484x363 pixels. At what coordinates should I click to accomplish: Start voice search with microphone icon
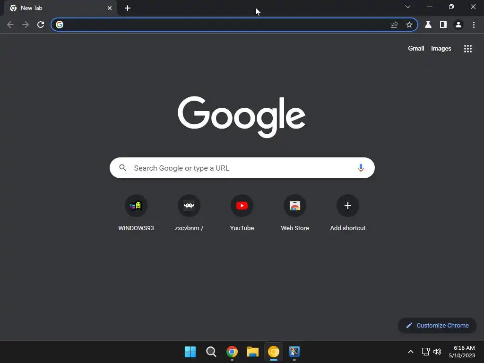click(361, 168)
